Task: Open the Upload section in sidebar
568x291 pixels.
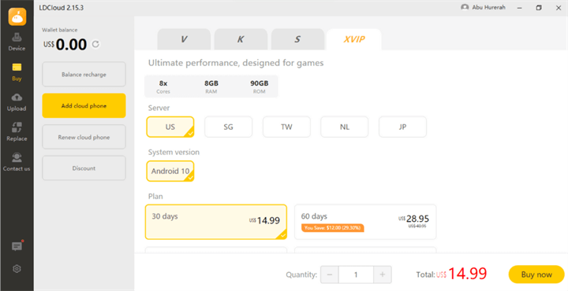Action: [x=17, y=102]
